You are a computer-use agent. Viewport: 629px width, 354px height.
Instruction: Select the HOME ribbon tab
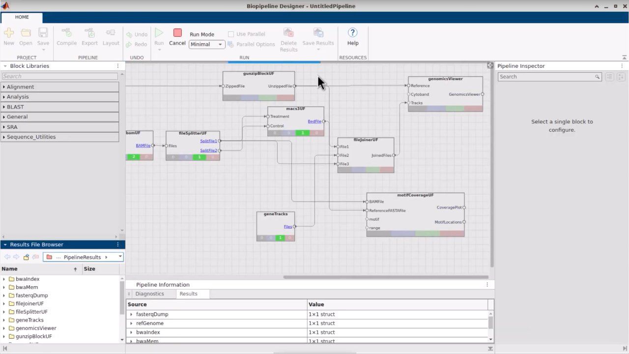point(22,17)
